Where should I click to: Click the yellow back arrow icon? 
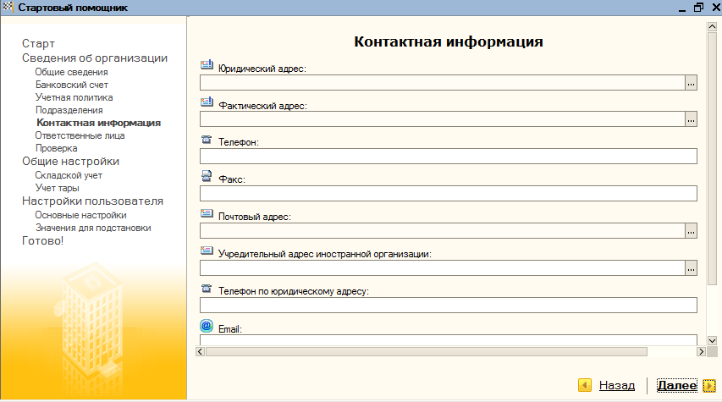[x=585, y=385]
